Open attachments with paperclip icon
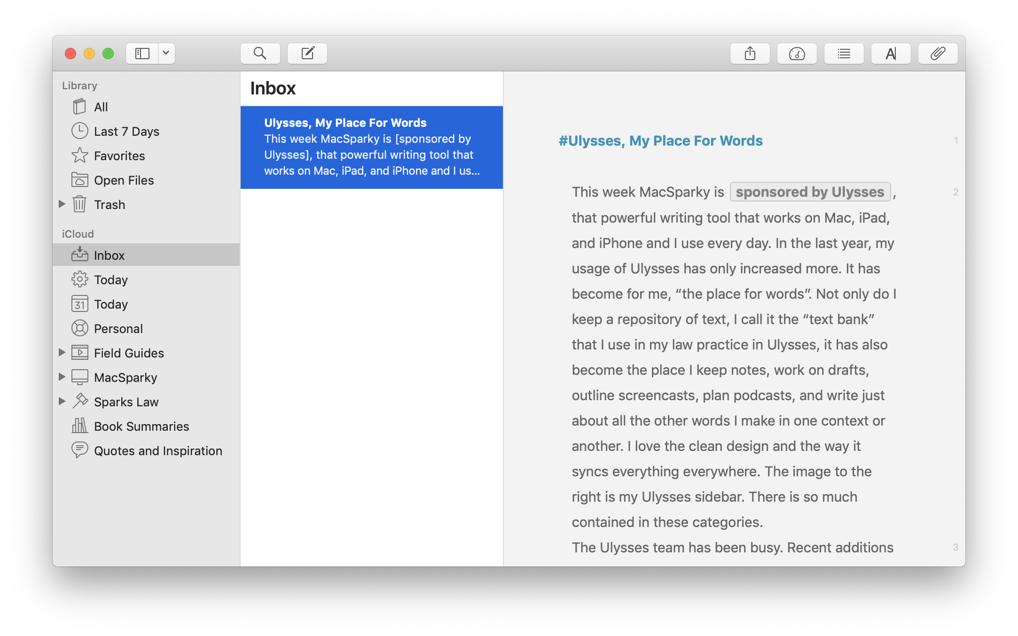The image size is (1018, 636). point(938,54)
